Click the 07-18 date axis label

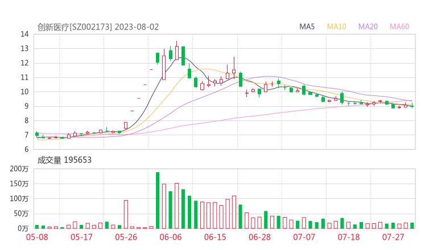[349, 237]
